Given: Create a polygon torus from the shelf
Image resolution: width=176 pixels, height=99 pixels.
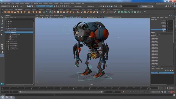Looking at the screenshot, I should pyautogui.click(x=18, y=12).
